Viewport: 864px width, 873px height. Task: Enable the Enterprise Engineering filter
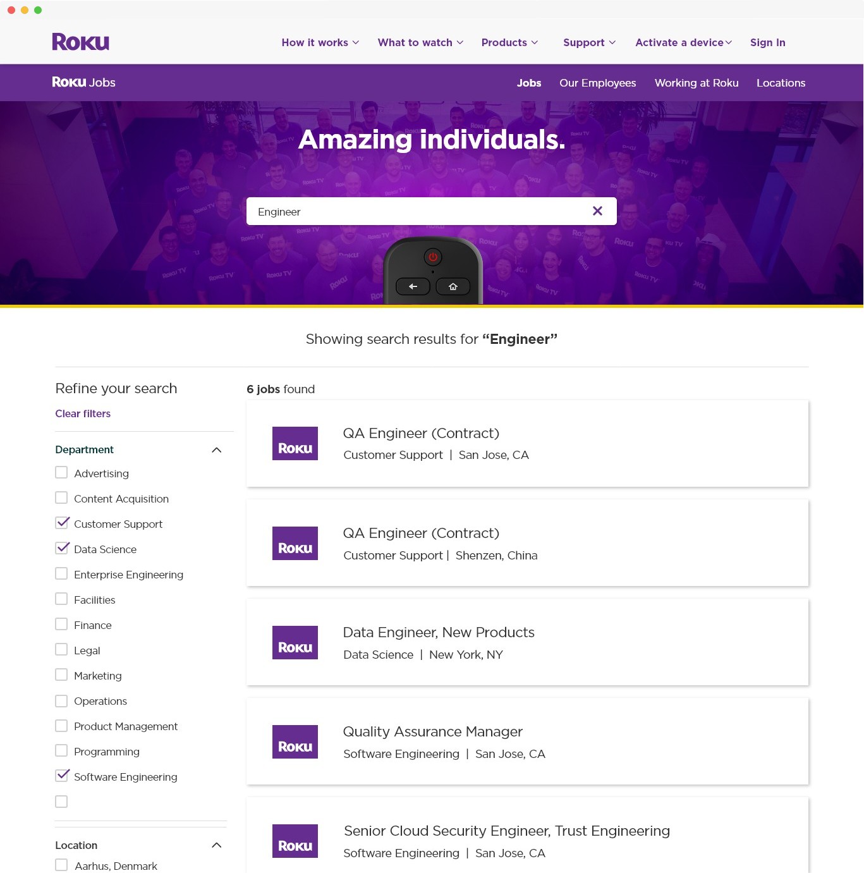(x=61, y=573)
